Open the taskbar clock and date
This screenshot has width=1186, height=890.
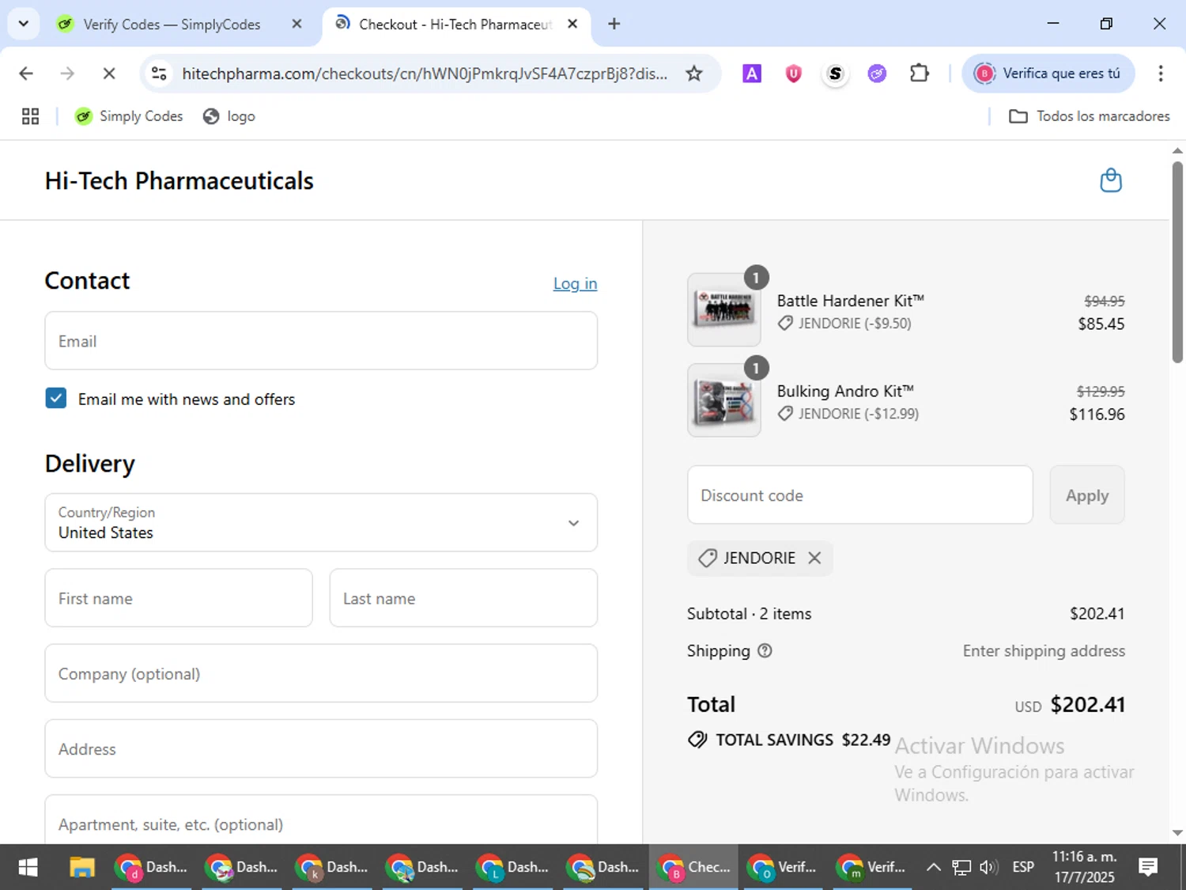pyautogui.click(x=1084, y=867)
